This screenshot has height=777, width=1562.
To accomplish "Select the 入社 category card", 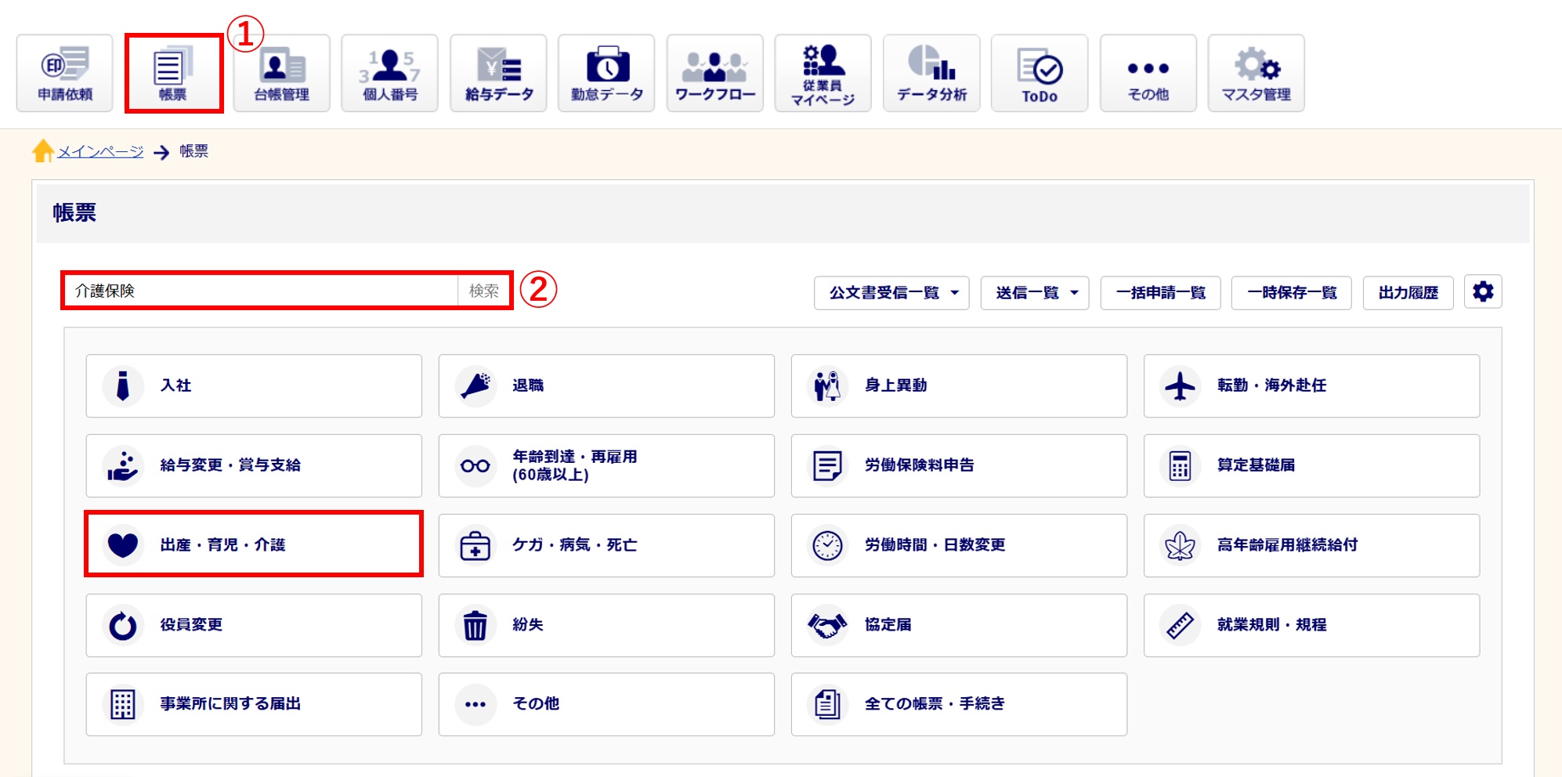I will pos(254,385).
